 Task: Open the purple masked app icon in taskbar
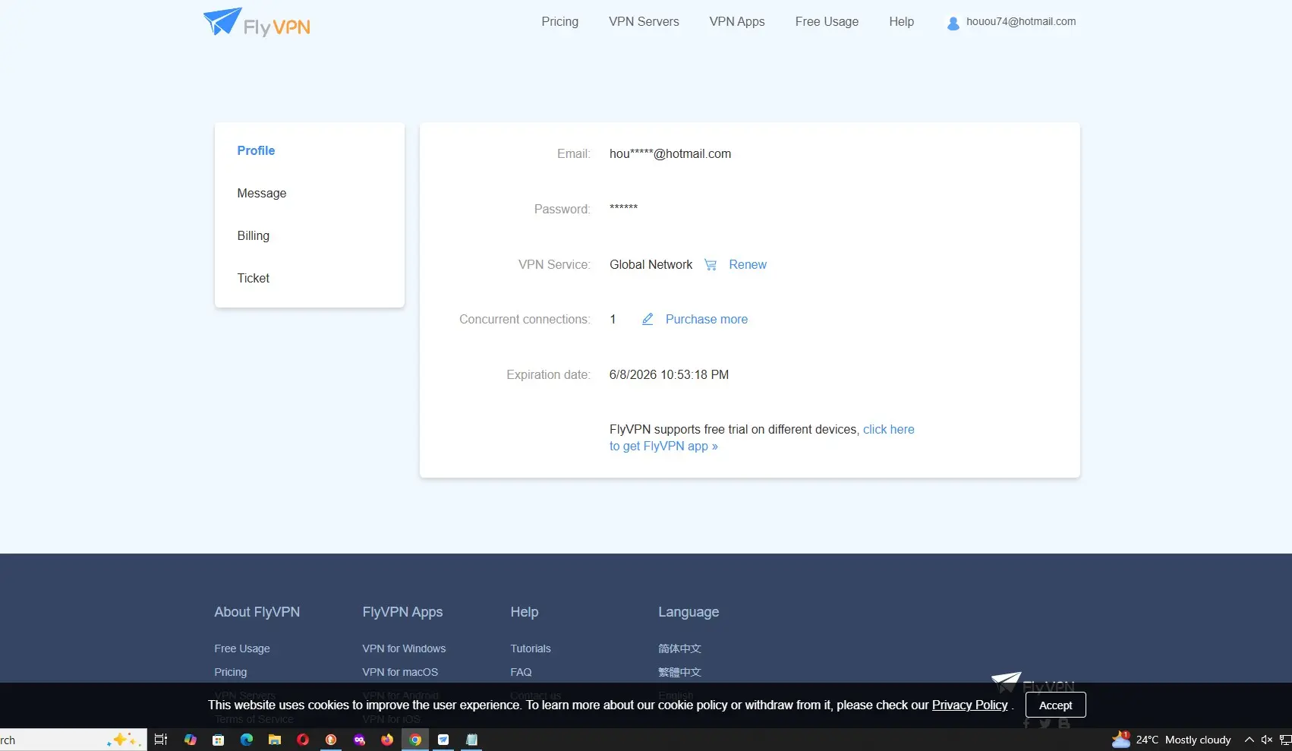tap(359, 740)
